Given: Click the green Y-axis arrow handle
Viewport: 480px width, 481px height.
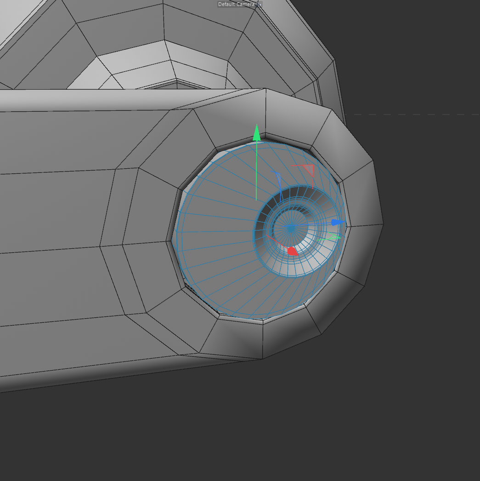Looking at the screenshot, I should pyautogui.click(x=257, y=132).
